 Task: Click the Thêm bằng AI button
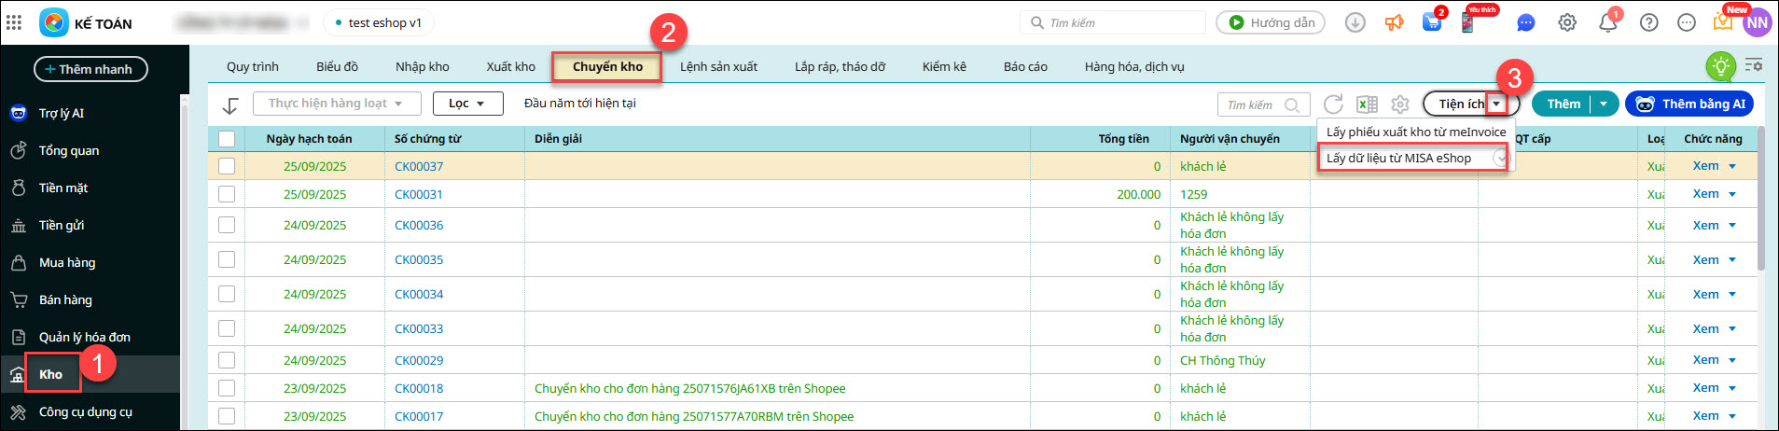coord(1689,104)
